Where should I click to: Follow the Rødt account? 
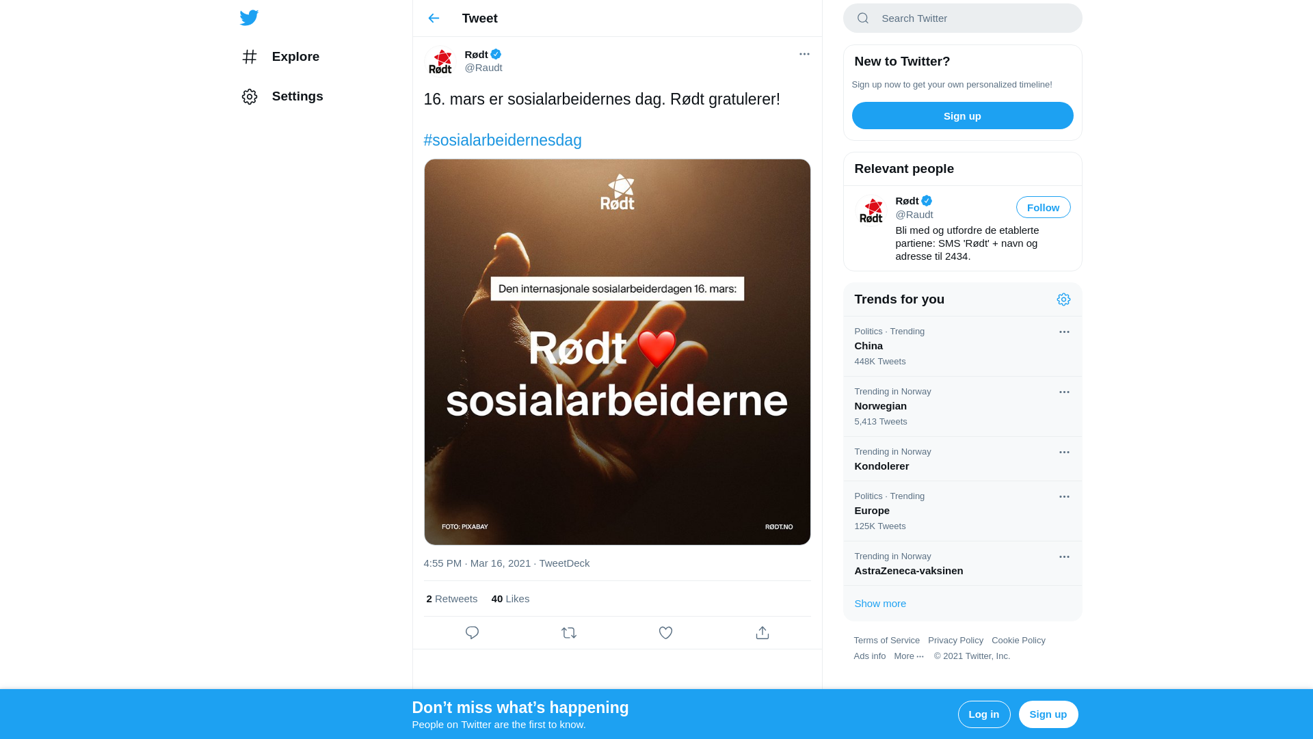tap(1043, 208)
